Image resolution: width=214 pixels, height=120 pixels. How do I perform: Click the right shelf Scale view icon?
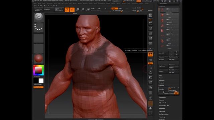[x=150, y=83]
